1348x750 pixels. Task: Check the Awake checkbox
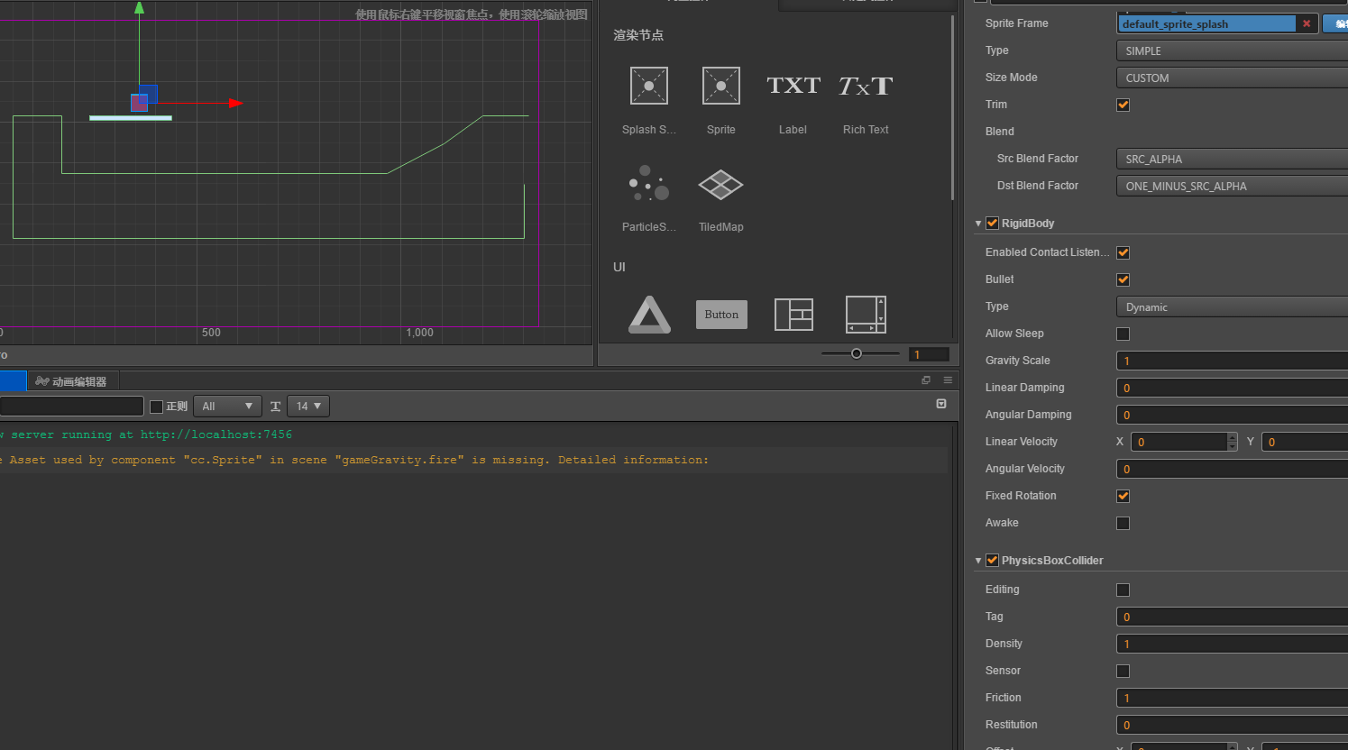coord(1123,523)
